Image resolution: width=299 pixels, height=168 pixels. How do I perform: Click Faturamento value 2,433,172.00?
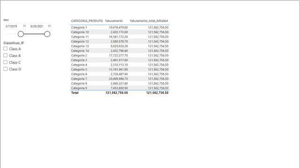119,32
